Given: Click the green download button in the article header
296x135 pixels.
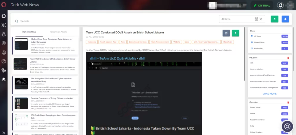Looking at the screenshot, I should point(235,33).
